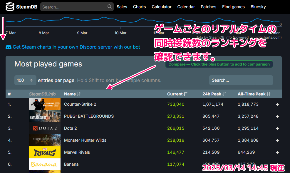
Task: Sort the table by the # column
Action: (x=9, y=94)
